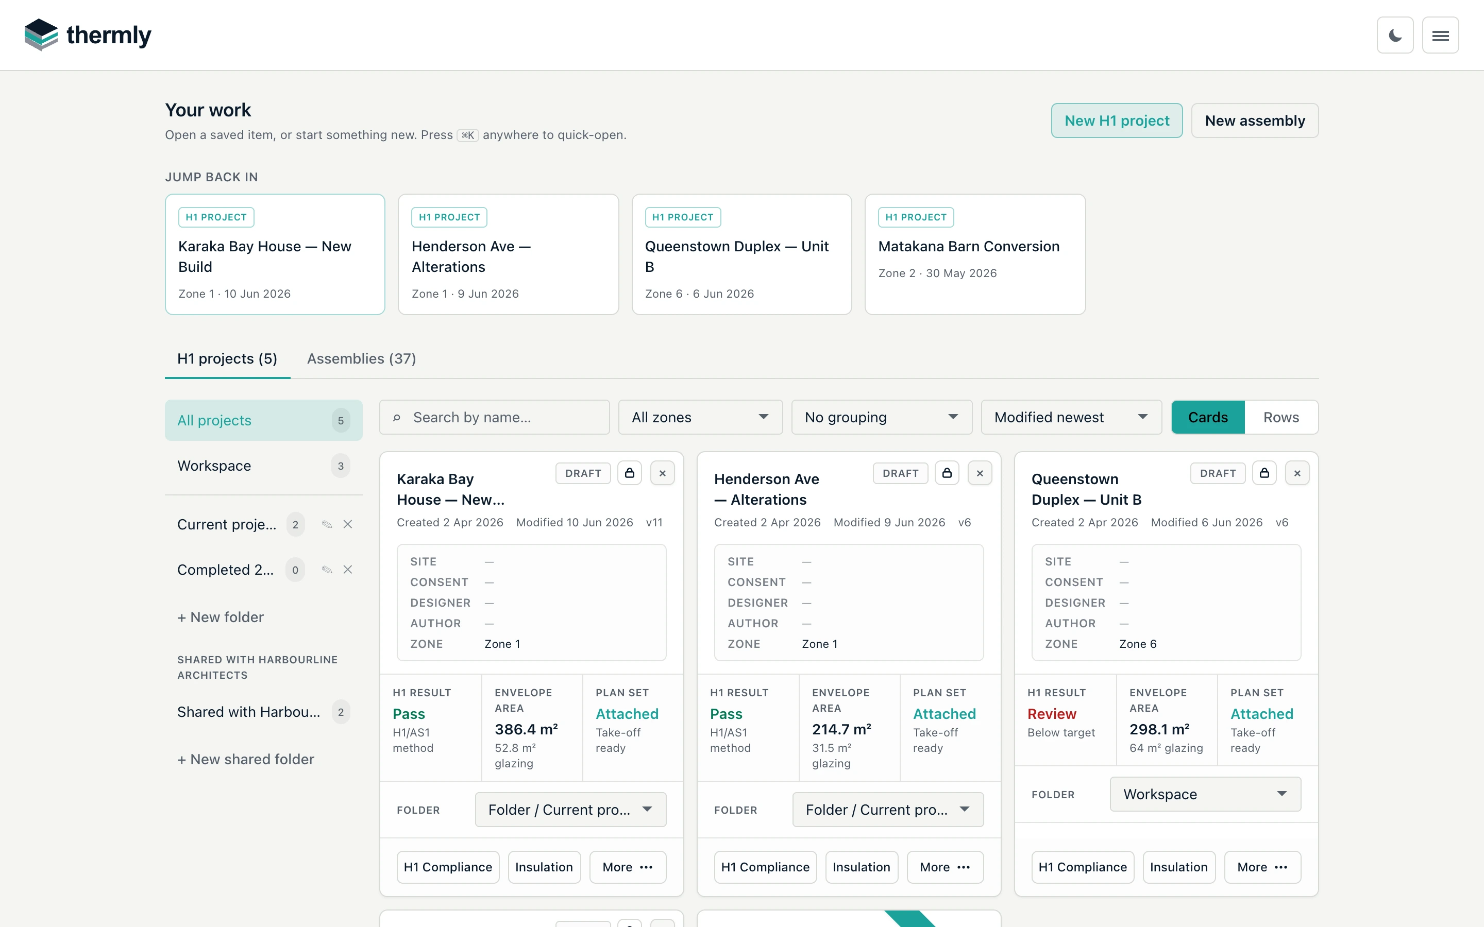Click New assembly button

(1255, 121)
